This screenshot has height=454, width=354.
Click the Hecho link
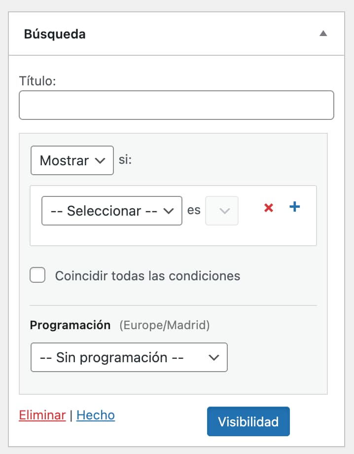tap(95, 415)
